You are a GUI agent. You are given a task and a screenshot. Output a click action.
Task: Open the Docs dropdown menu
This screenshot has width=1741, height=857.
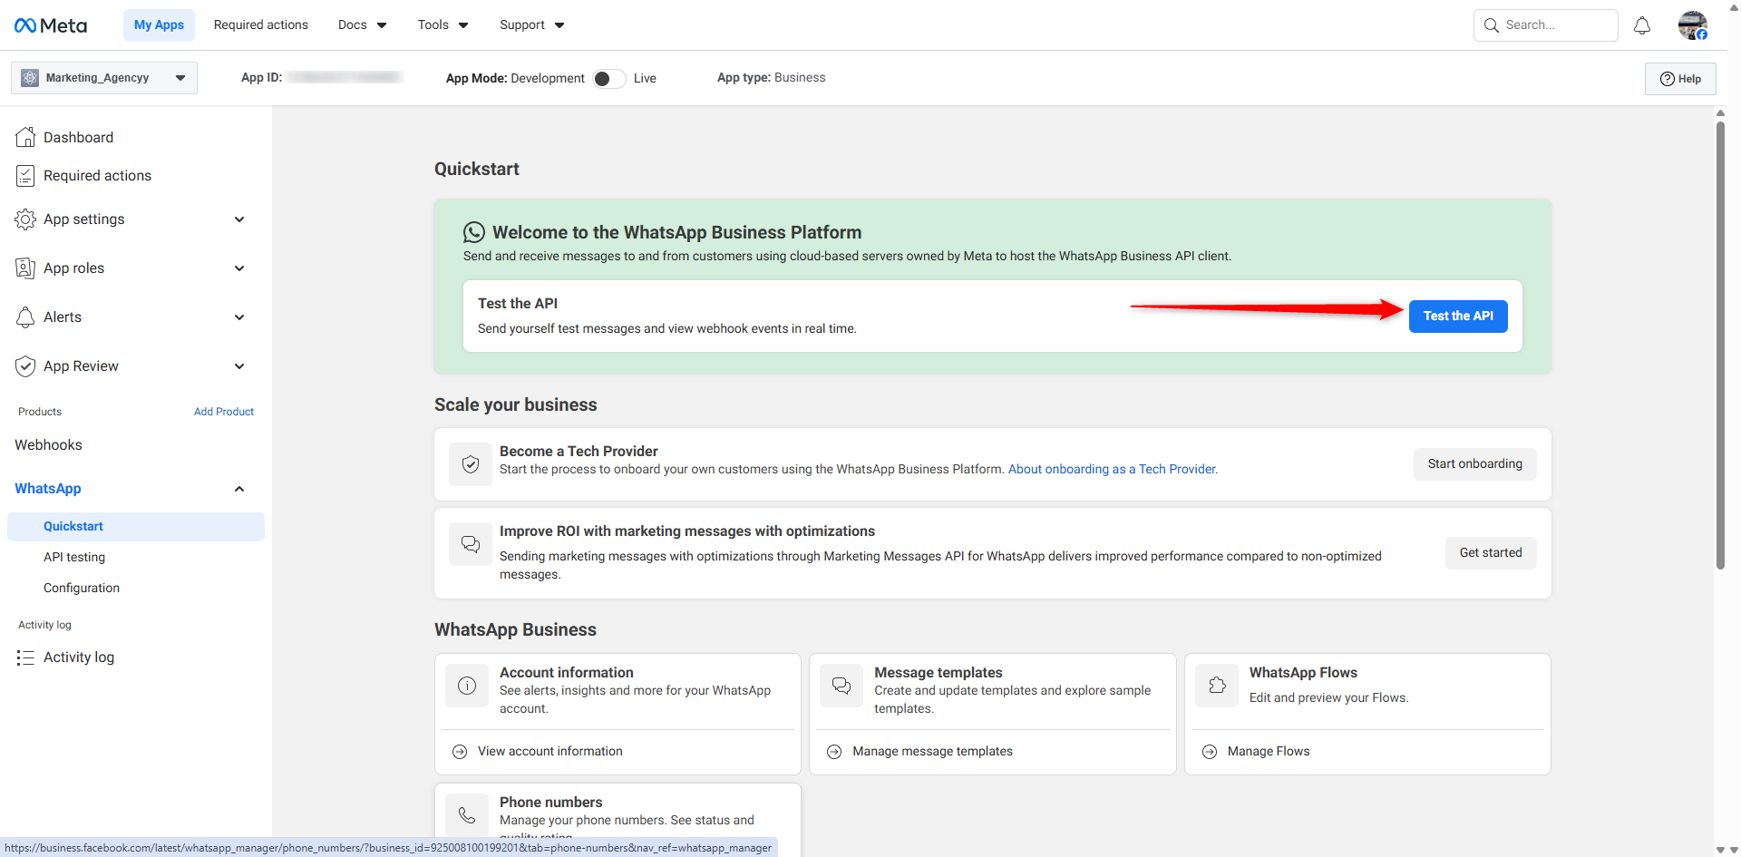pos(362,25)
